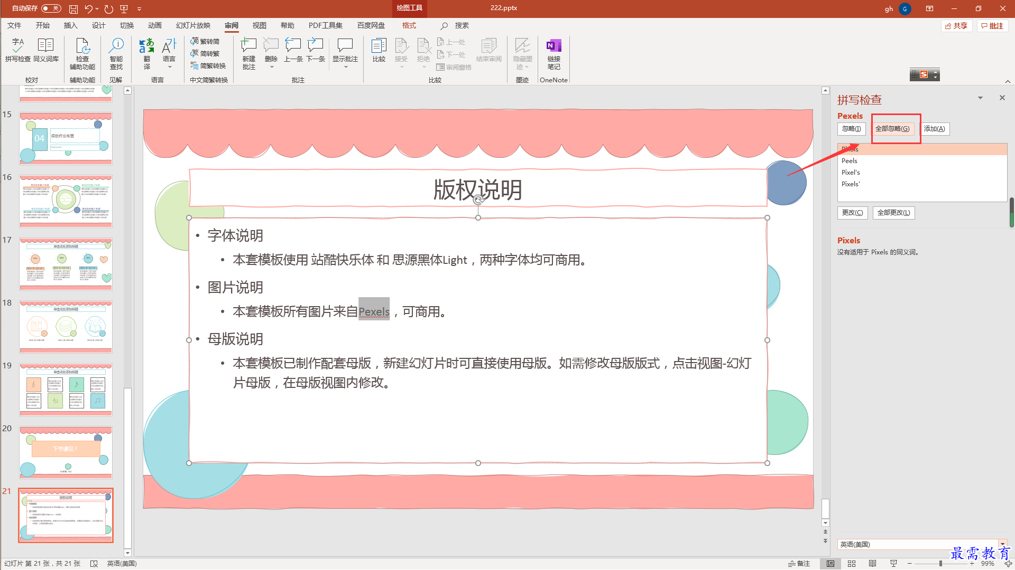The width and height of the screenshot is (1015, 570).
Task: Open the spelling pane options dropdown arrow
Action: (x=980, y=98)
